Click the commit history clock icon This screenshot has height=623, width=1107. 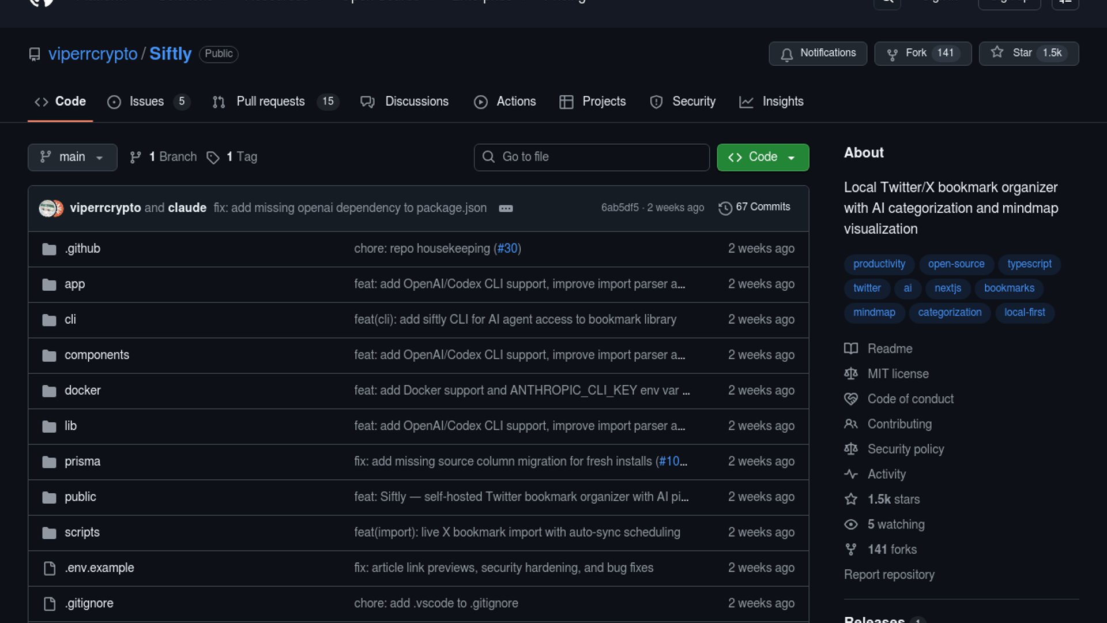[x=725, y=208]
